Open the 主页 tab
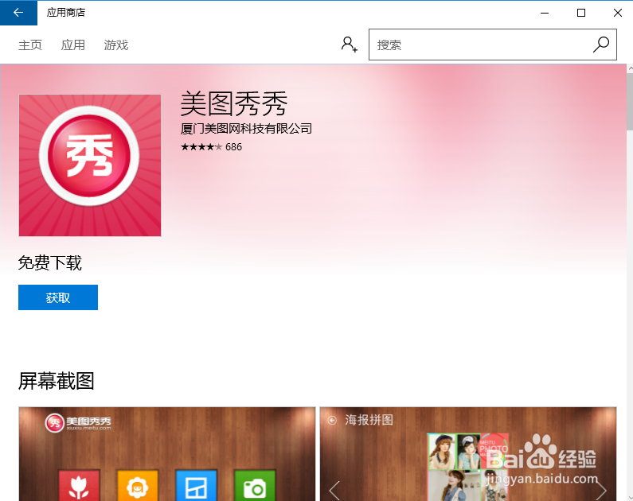 pos(30,45)
